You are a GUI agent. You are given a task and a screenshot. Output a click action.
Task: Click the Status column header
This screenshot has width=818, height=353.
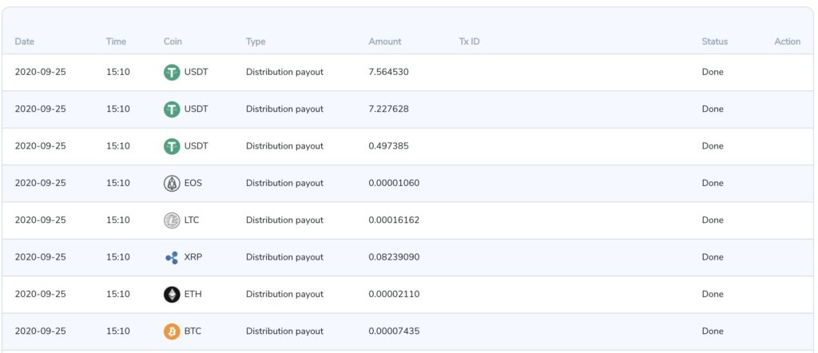715,42
